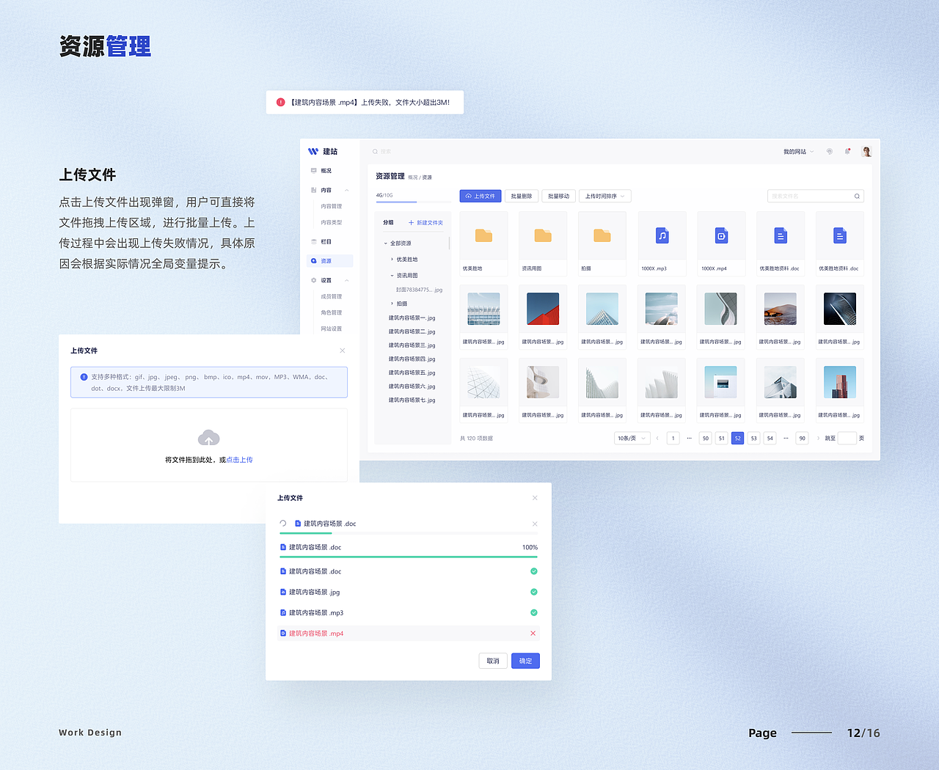Expand the 优美胜地 folder node
Viewport: 939px width, 770px height.
click(x=392, y=259)
